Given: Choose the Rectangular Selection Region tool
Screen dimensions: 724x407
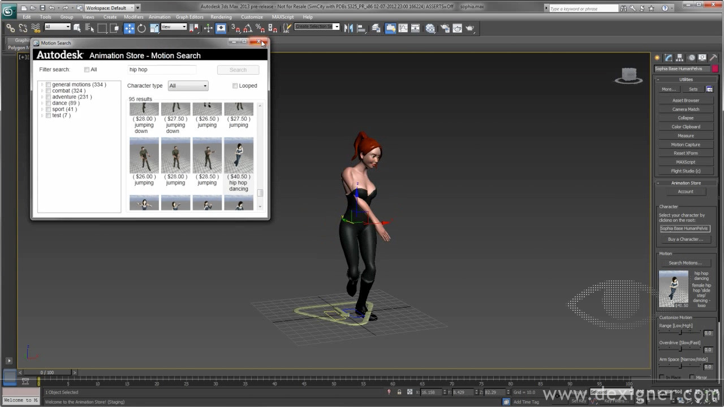Looking at the screenshot, I should tap(102, 28).
